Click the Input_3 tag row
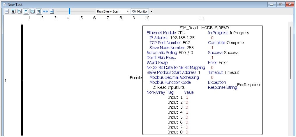296x137 pixels. tap(178, 107)
